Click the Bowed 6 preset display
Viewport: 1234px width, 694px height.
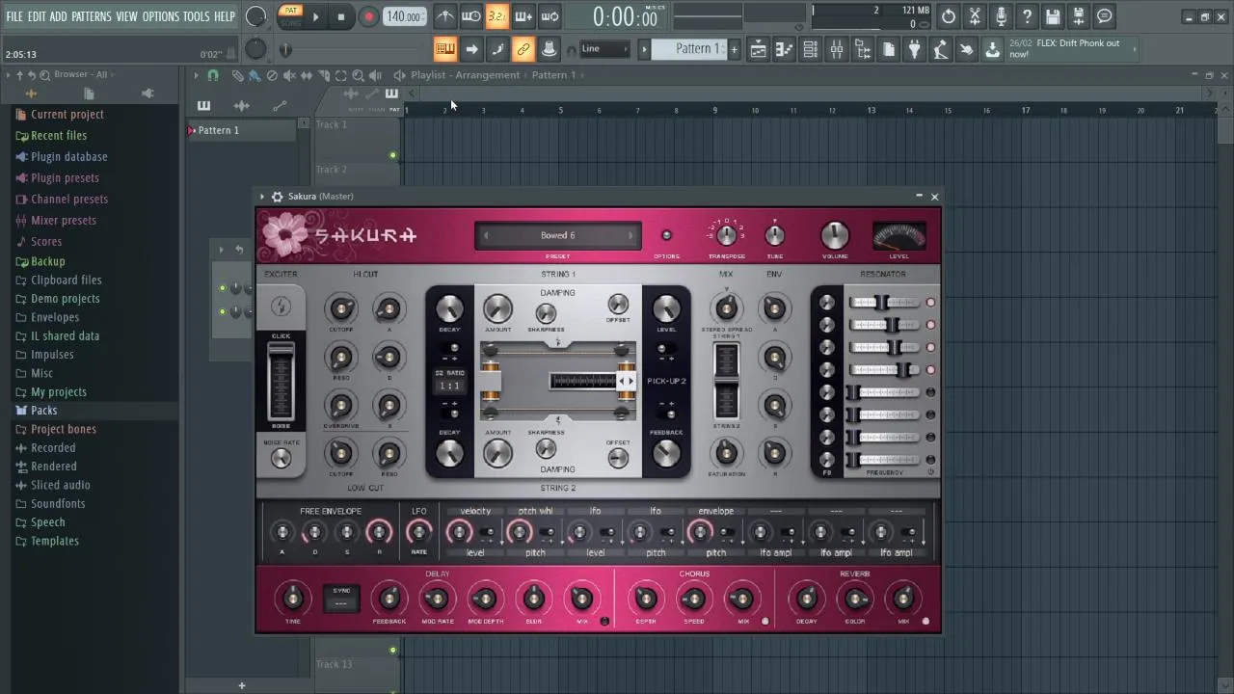pos(557,235)
